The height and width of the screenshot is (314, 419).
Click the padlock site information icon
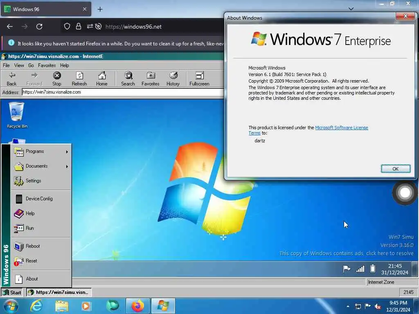78,27
